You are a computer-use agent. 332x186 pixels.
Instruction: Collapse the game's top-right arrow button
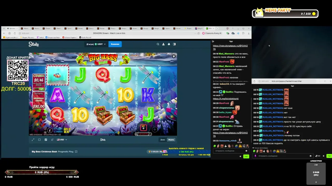coord(174,56)
